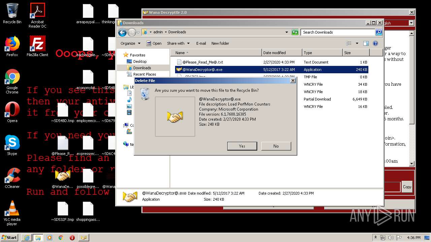Image resolution: width=431 pixels, height=242 pixels.
Task: Open the language dropdown in Wana Decrypt0r window
Action: [x=411, y=23]
